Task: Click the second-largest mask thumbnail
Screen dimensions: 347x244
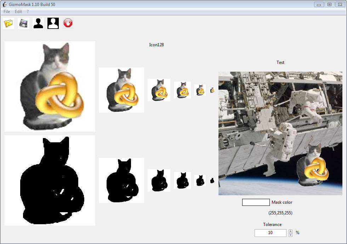Action: pyautogui.click(x=121, y=180)
